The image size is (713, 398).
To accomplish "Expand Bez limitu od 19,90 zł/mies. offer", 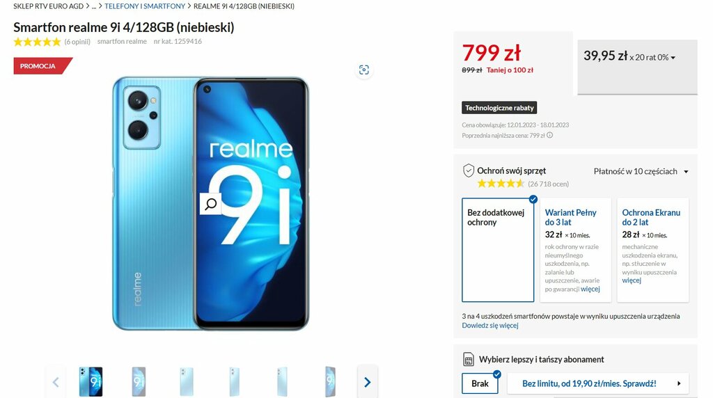I will [x=598, y=383].
